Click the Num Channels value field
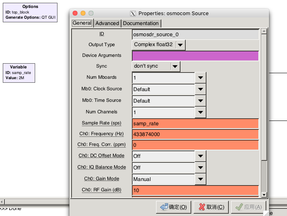 click(163, 113)
